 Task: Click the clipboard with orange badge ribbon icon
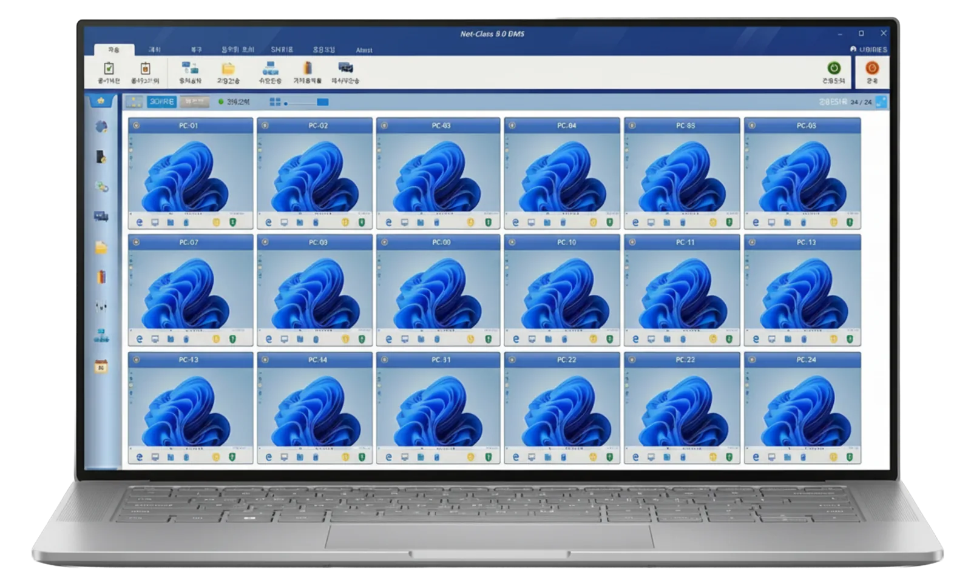pos(145,69)
